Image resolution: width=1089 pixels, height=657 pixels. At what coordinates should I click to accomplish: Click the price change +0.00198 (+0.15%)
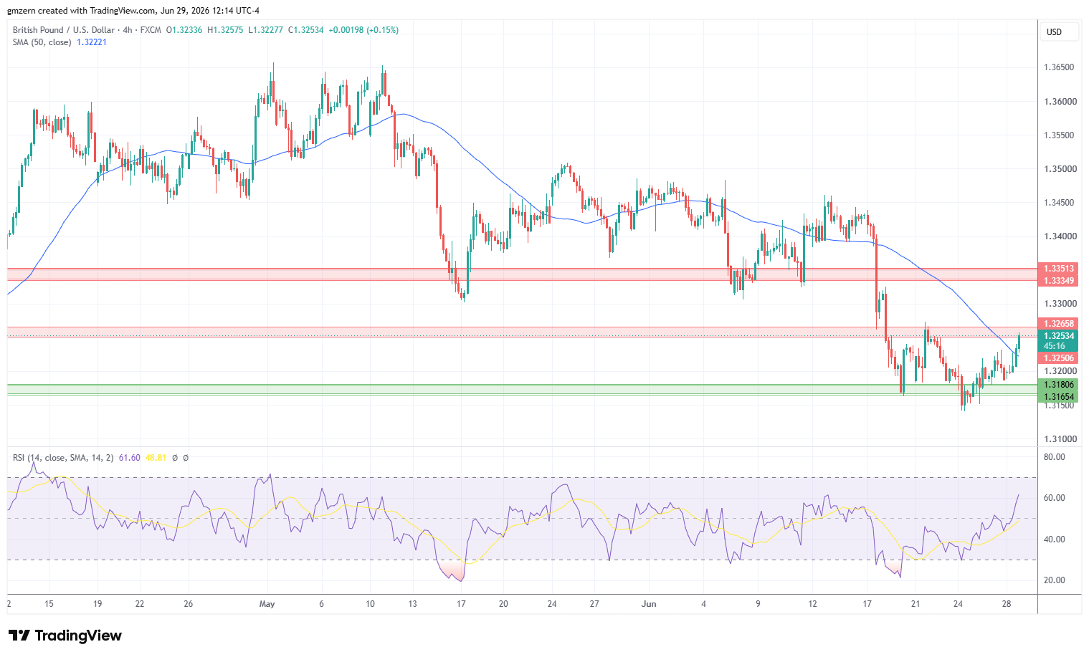(363, 30)
